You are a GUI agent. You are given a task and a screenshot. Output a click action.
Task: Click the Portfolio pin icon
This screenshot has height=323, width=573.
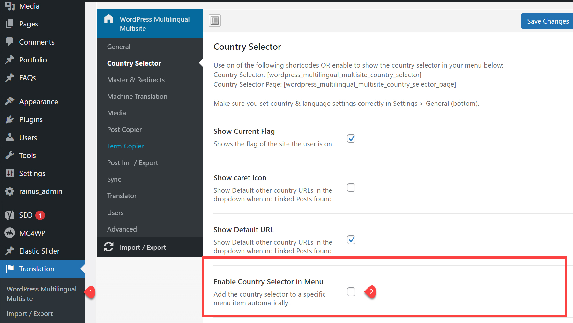coord(10,60)
